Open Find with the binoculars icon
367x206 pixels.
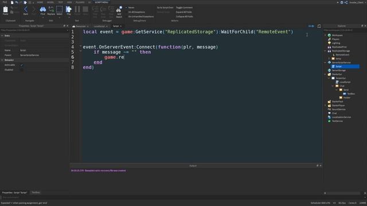[x=42, y=10]
